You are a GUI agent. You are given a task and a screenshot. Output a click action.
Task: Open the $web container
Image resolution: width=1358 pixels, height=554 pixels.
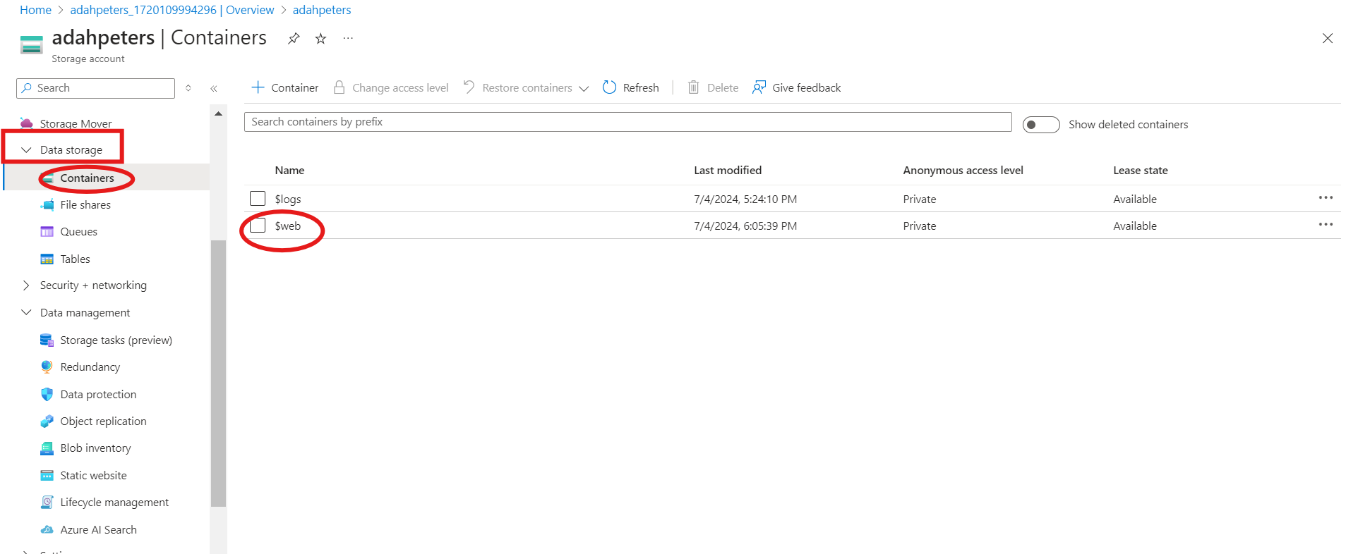[288, 226]
